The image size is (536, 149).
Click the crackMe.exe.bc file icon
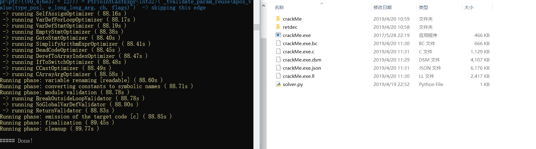278,43
